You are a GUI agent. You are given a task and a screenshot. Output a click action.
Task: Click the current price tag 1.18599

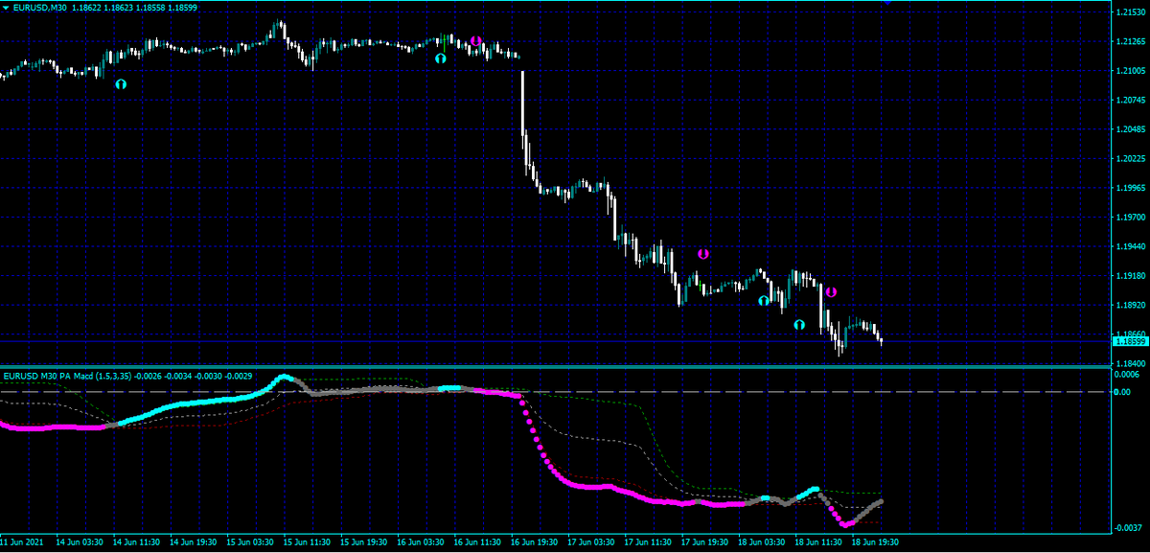(x=1130, y=341)
